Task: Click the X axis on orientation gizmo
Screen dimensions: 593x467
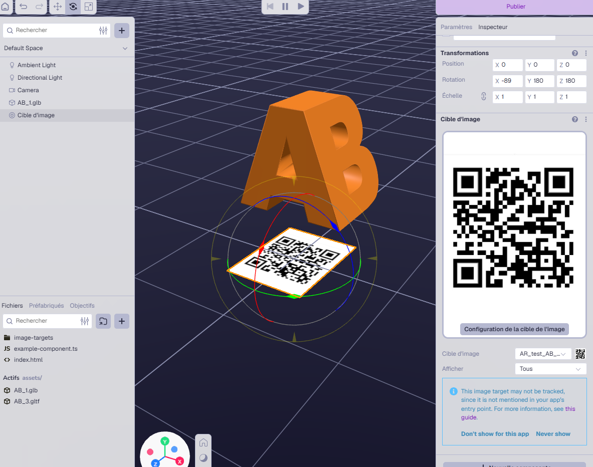Action: pos(179,461)
